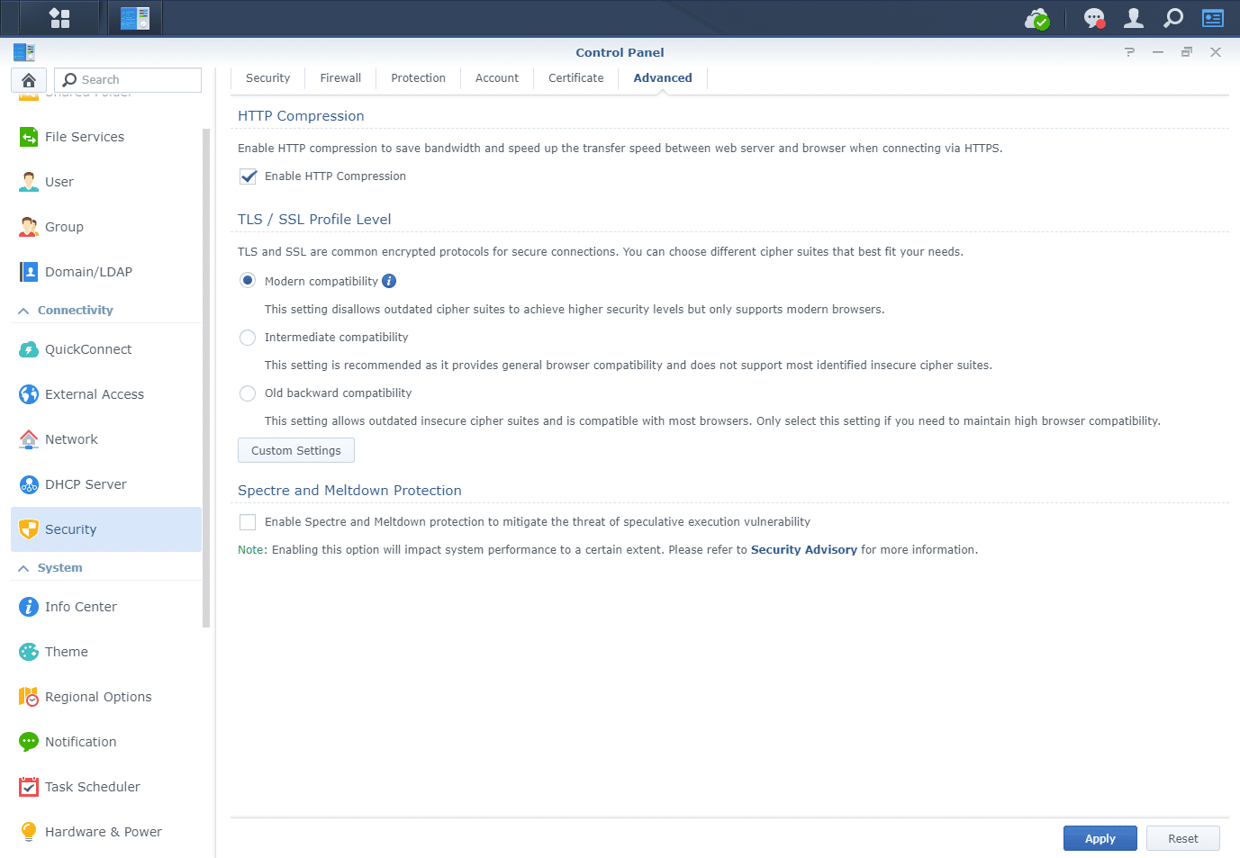Toggle Enable HTTP Compression checkbox

click(x=248, y=176)
